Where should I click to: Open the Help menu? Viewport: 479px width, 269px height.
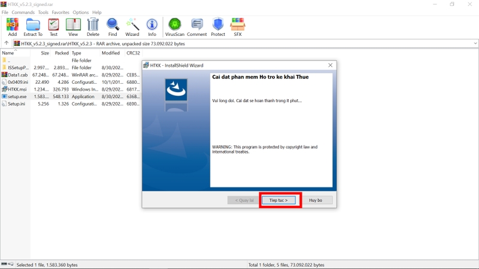[x=97, y=12]
